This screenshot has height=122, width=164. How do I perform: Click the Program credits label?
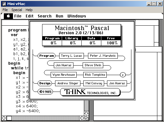[x=47, y=56]
